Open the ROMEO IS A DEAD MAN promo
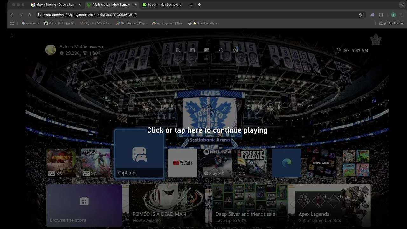 (167, 206)
